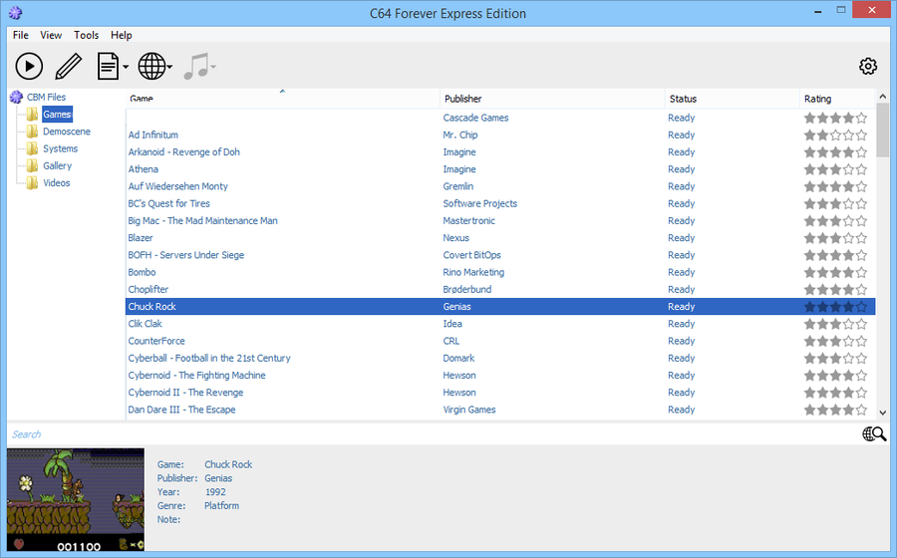This screenshot has width=897, height=558.
Task: Click the Chuck Rock screenshot thumbnail
Action: 76,499
